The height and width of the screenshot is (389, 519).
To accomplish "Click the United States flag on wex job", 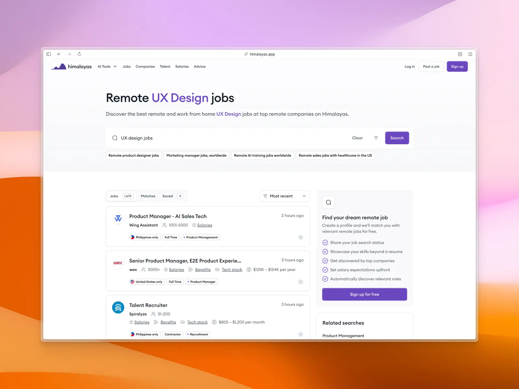I will click(x=132, y=282).
